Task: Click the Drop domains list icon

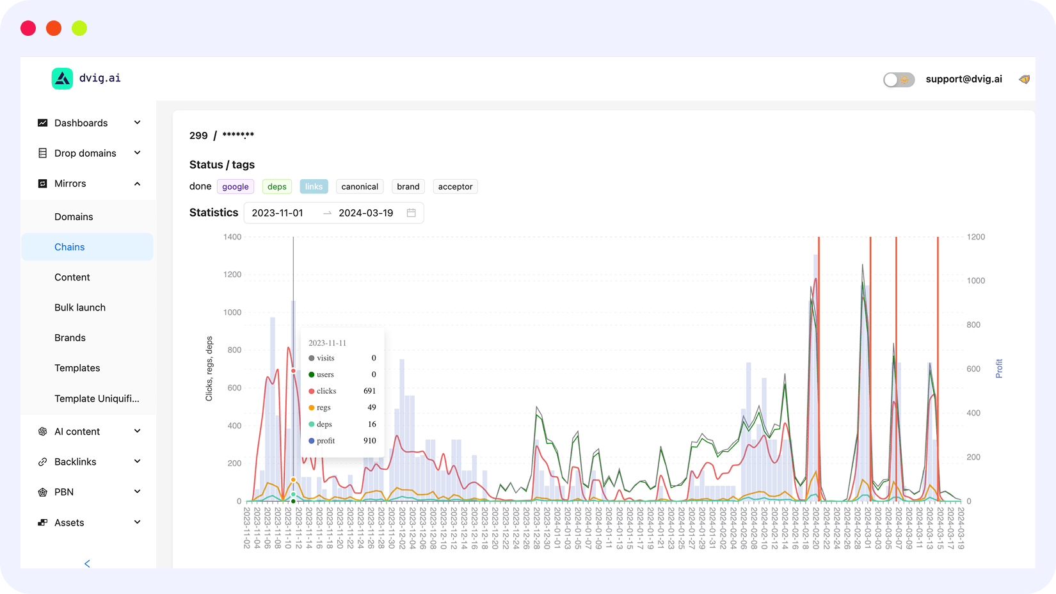Action: coord(43,153)
